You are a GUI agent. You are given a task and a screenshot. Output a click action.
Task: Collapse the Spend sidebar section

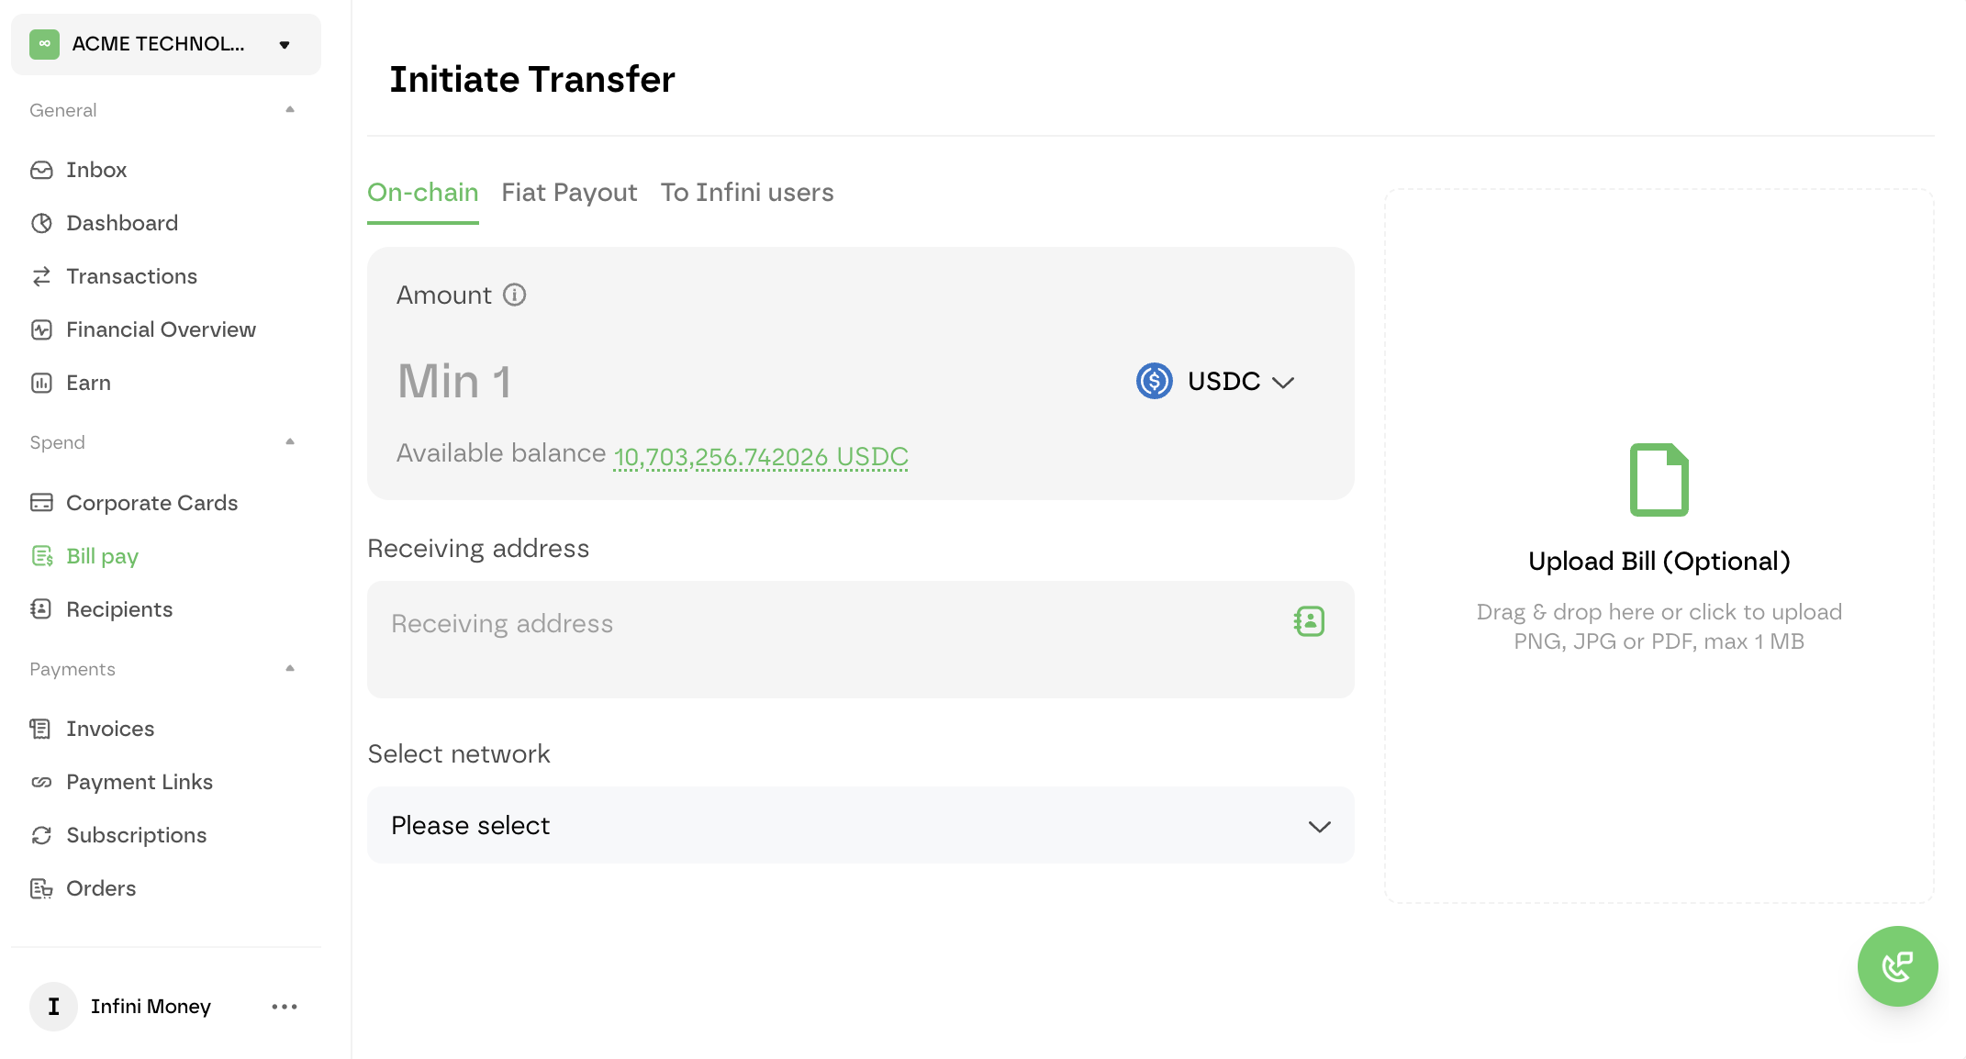point(290,442)
